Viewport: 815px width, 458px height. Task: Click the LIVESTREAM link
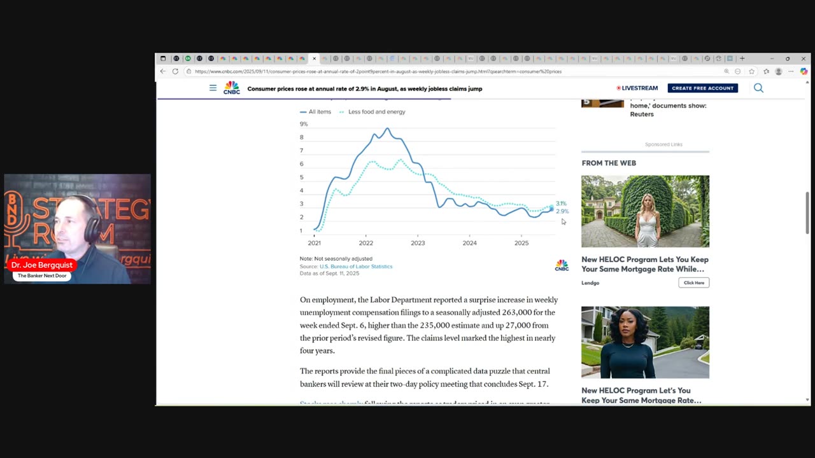click(637, 88)
